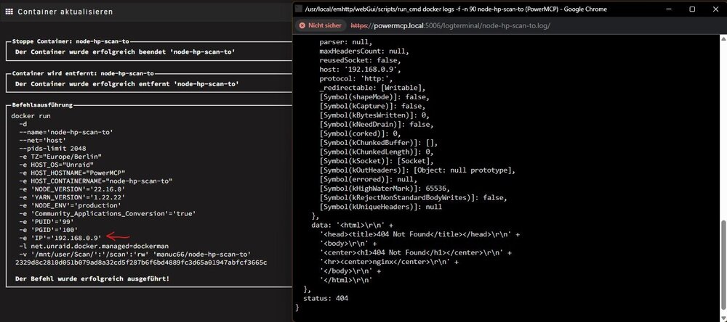727x322 pixels.
Task: Open the 'Nicht sicher' site info chip
Action: pyautogui.click(x=321, y=25)
